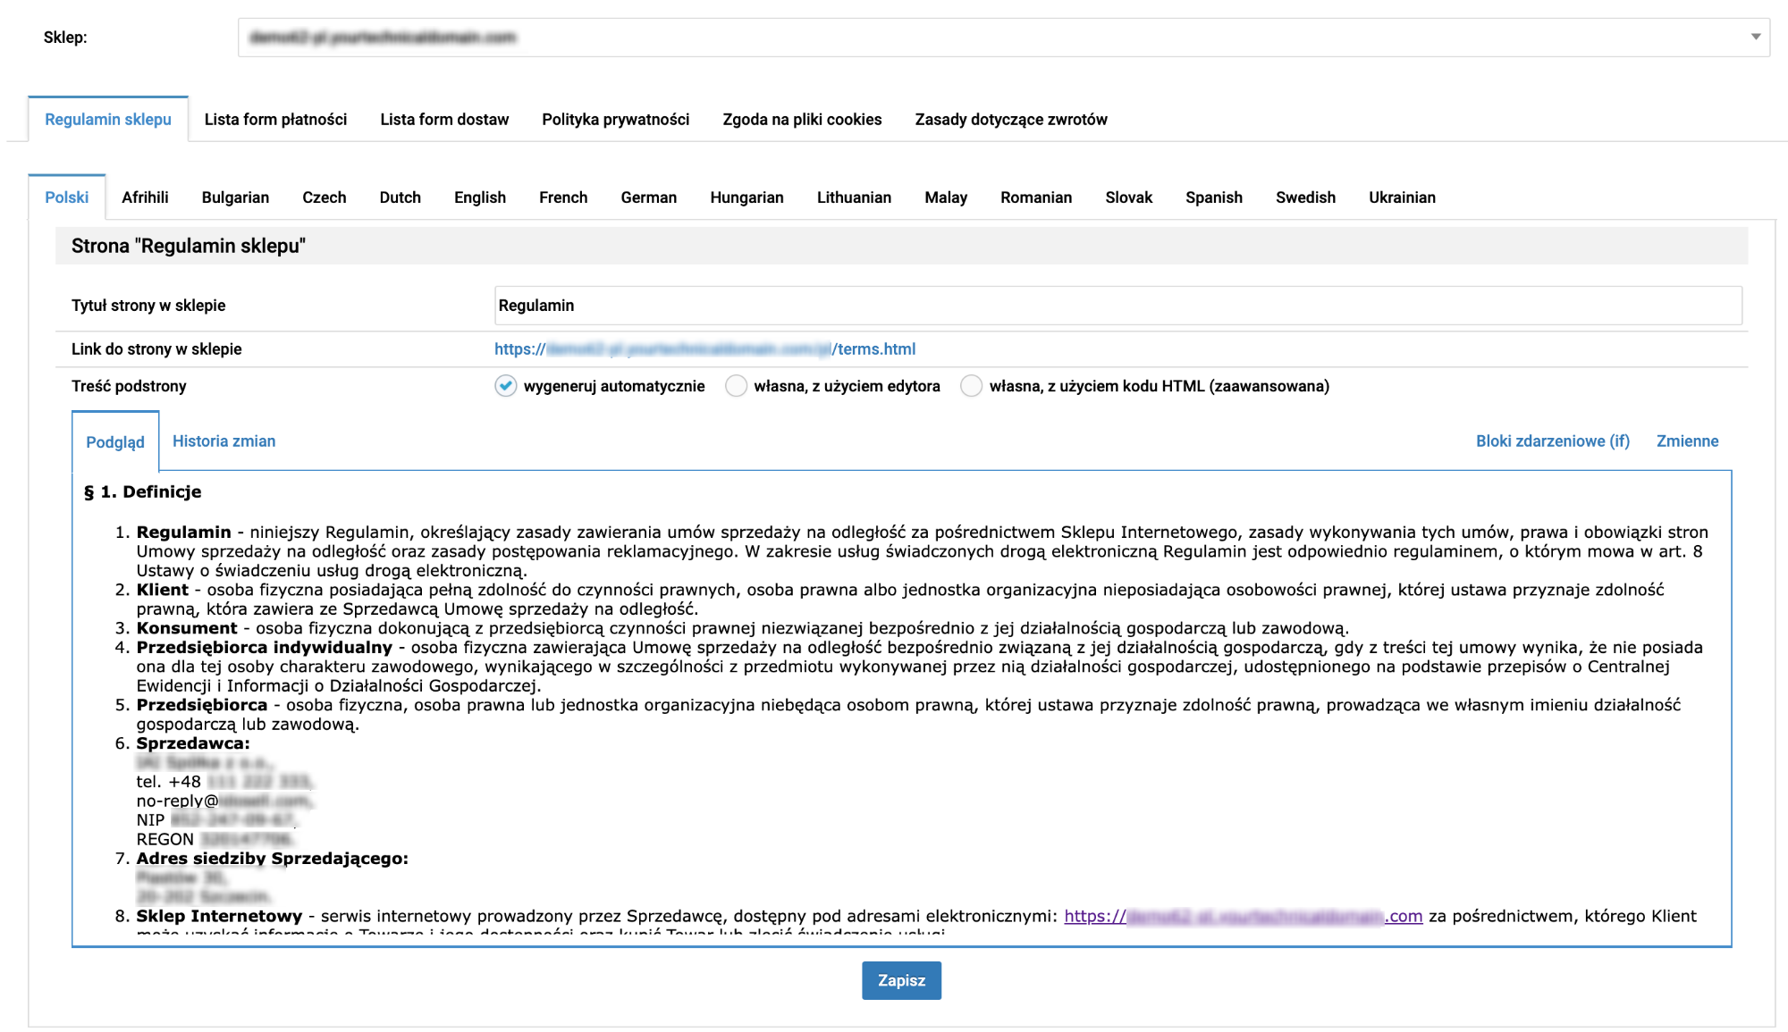
Task: Open Zasady dotyczące zwrotów tab
Action: (1011, 120)
